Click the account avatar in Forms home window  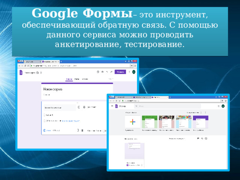(223, 106)
